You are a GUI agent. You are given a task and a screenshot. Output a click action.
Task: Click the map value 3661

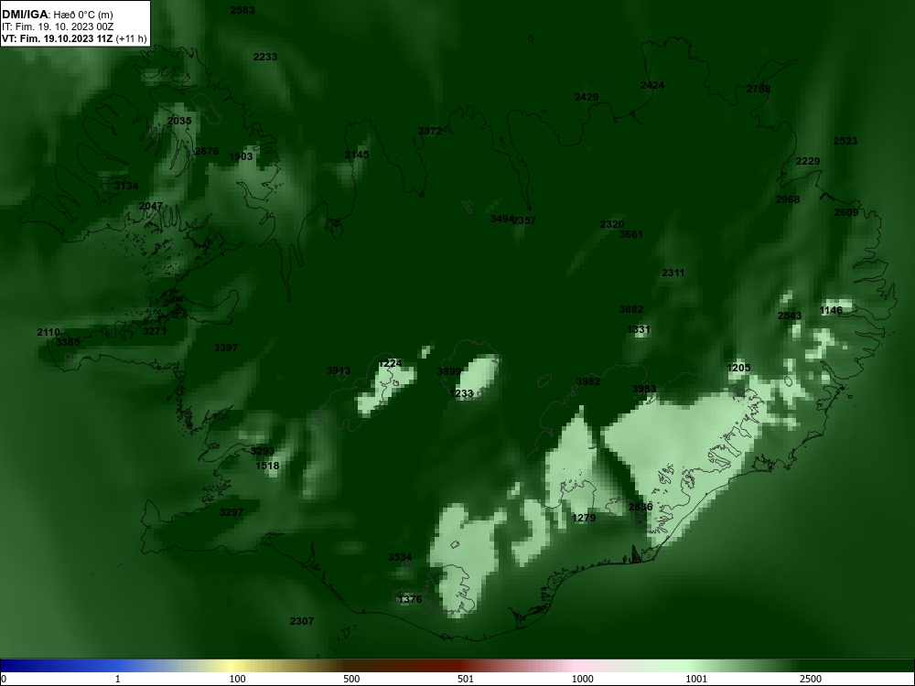click(630, 234)
